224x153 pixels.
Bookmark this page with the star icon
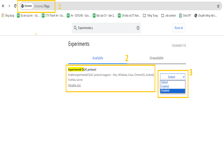pos(218,6)
